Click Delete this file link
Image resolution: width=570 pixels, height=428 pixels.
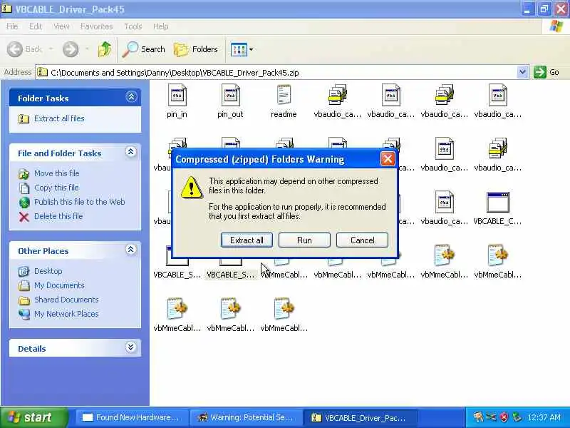(x=58, y=216)
